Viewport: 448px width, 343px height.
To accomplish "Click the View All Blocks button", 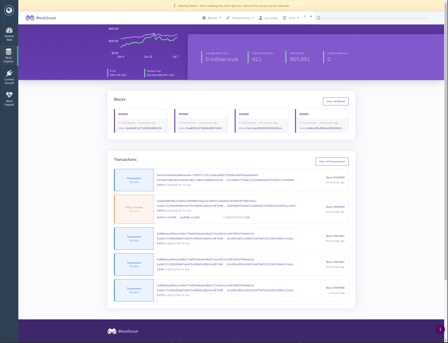I will 336,101.
